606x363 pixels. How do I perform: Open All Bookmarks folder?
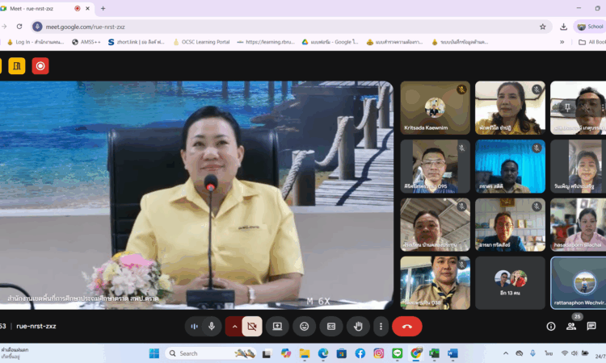[591, 42]
